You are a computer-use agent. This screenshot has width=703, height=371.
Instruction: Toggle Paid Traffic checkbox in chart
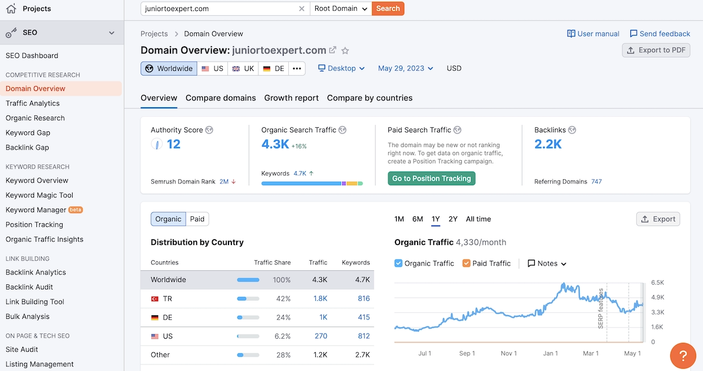pyautogui.click(x=466, y=264)
